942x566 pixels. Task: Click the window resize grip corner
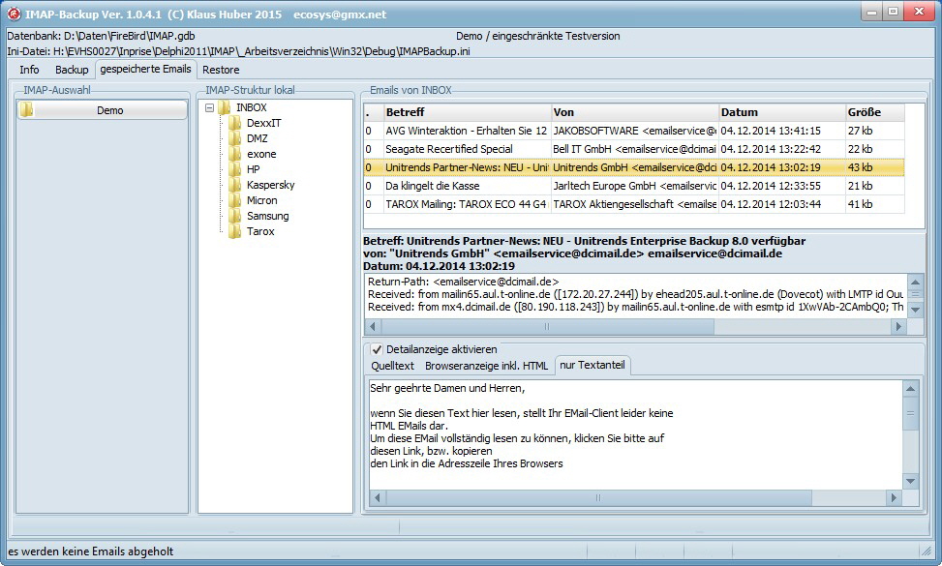coord(927,551)
